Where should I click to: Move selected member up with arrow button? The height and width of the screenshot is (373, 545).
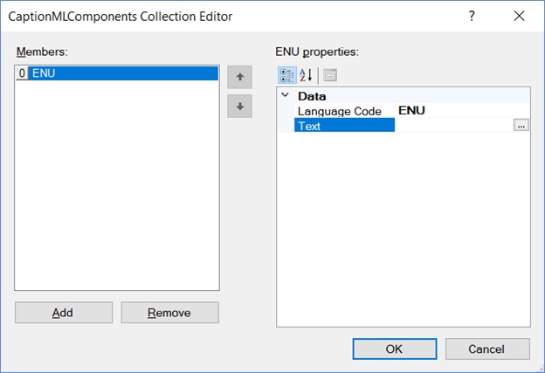coord(240,77)
